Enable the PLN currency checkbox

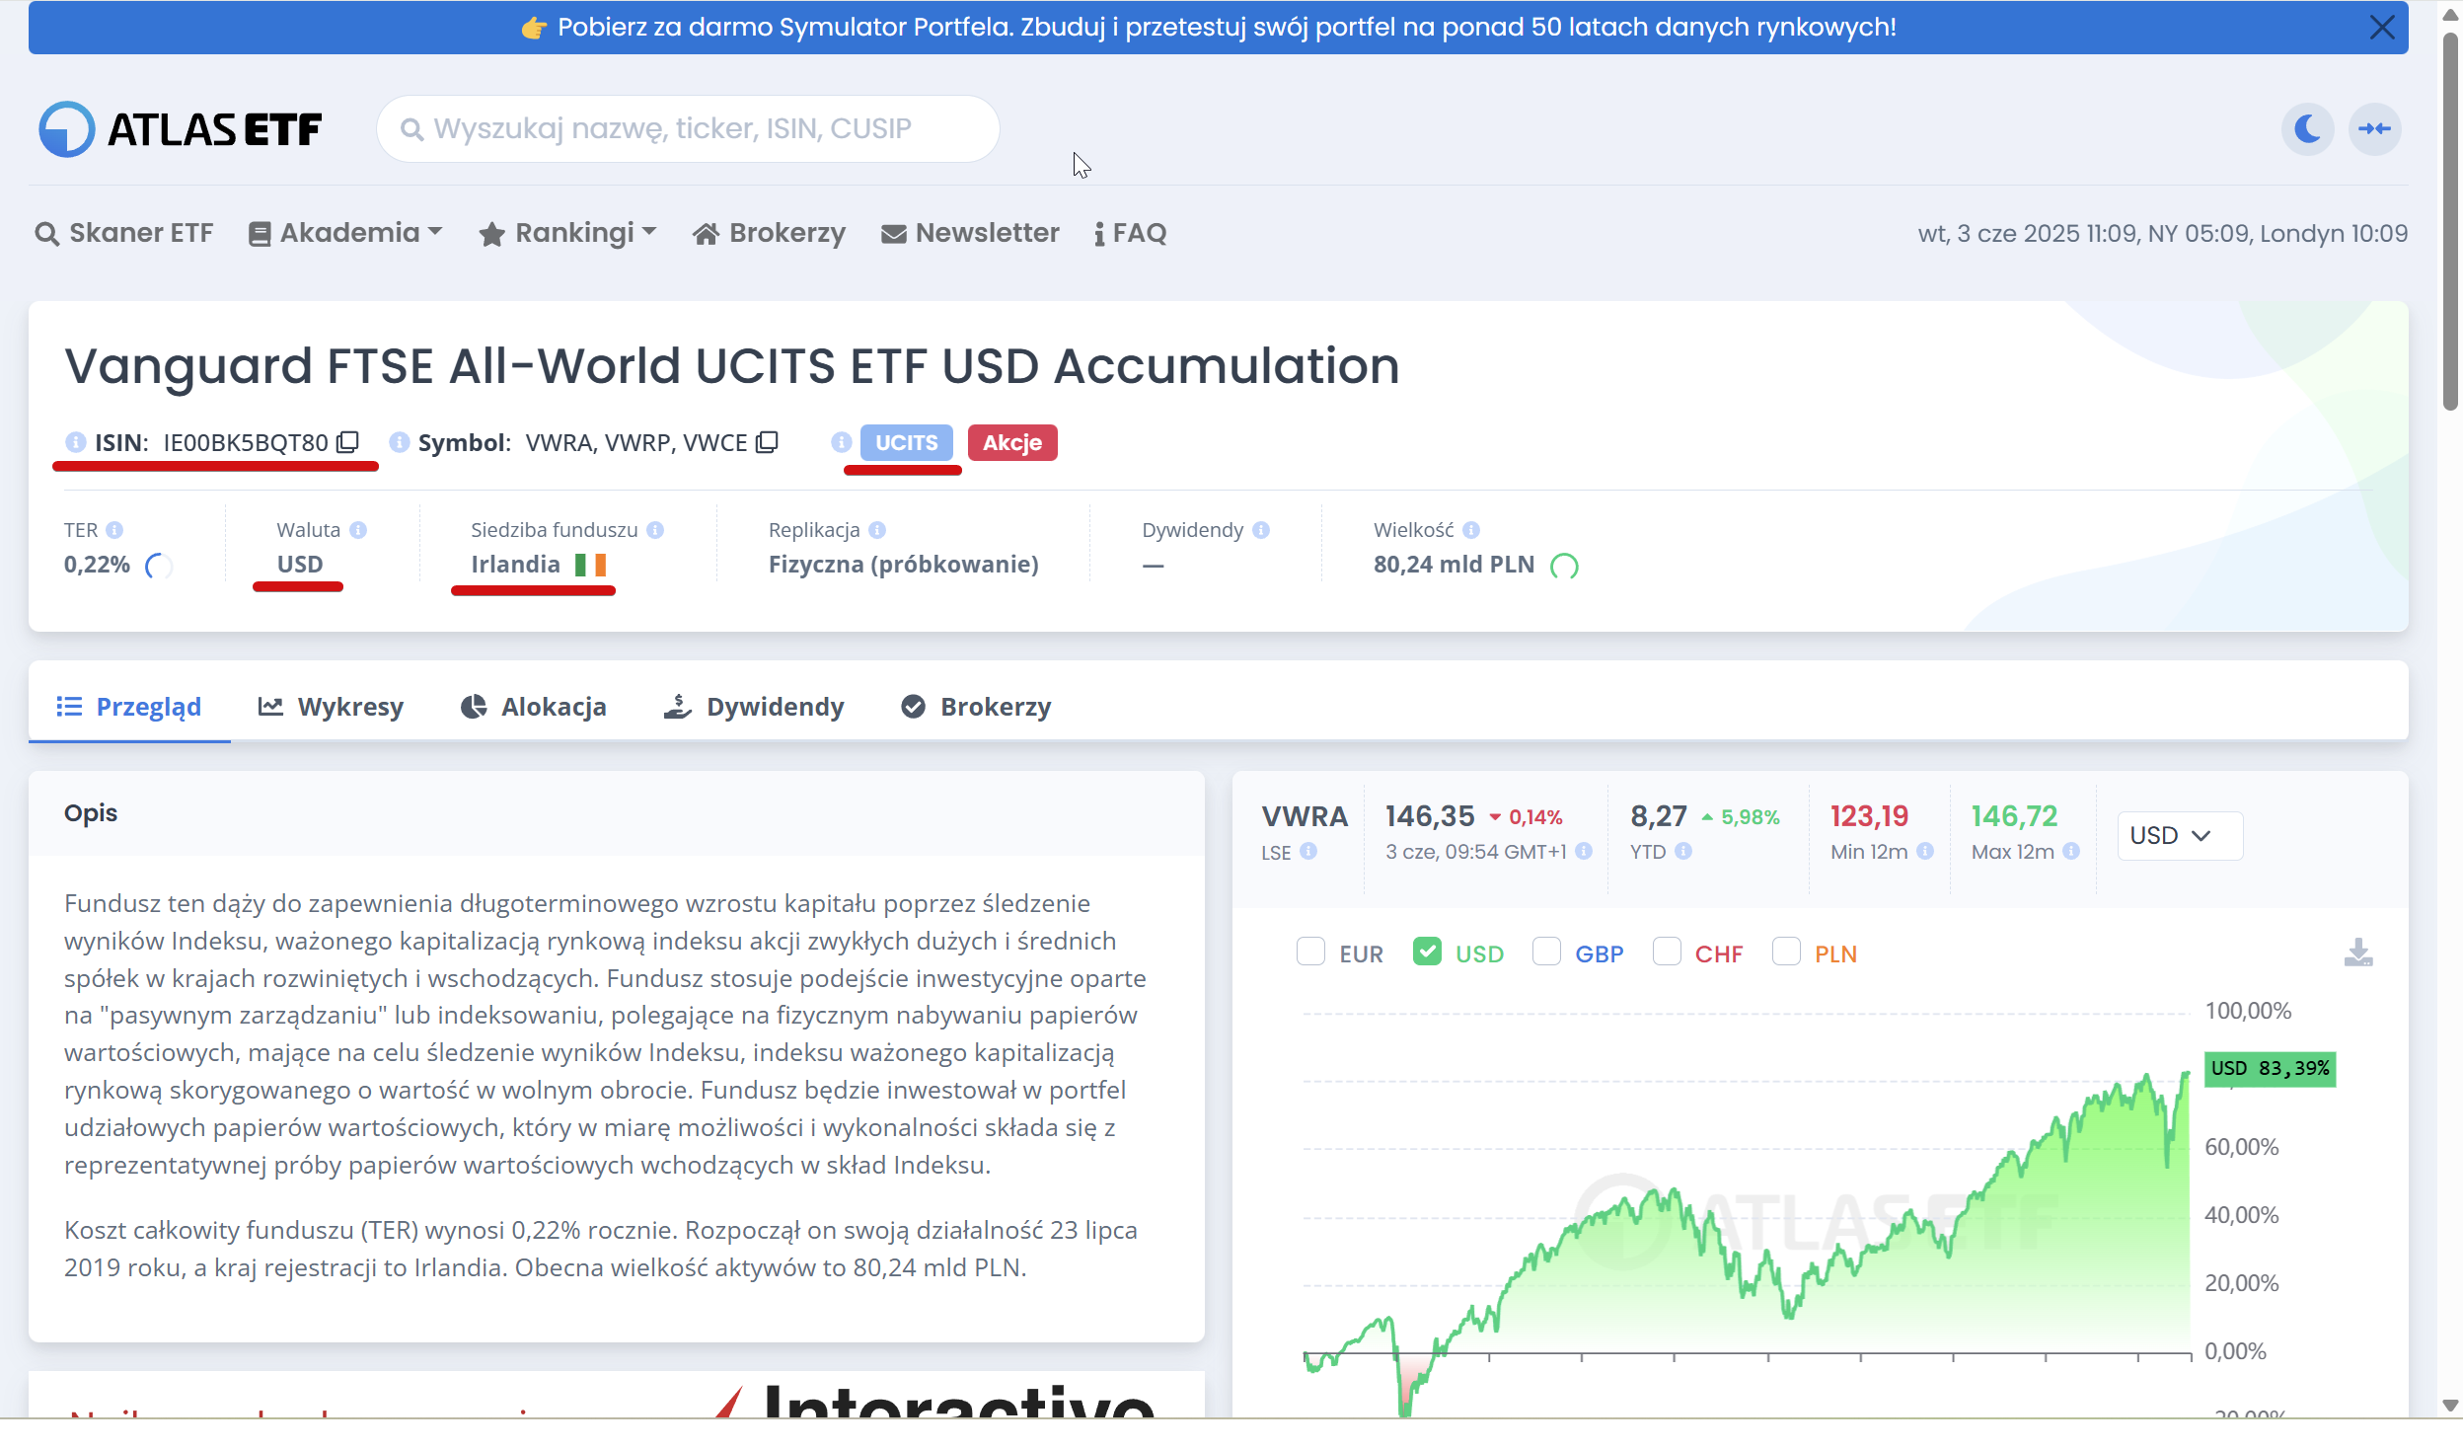point(1786,953)
